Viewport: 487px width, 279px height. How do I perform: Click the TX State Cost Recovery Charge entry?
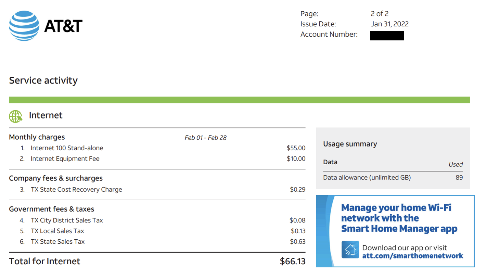click(76, 189)
